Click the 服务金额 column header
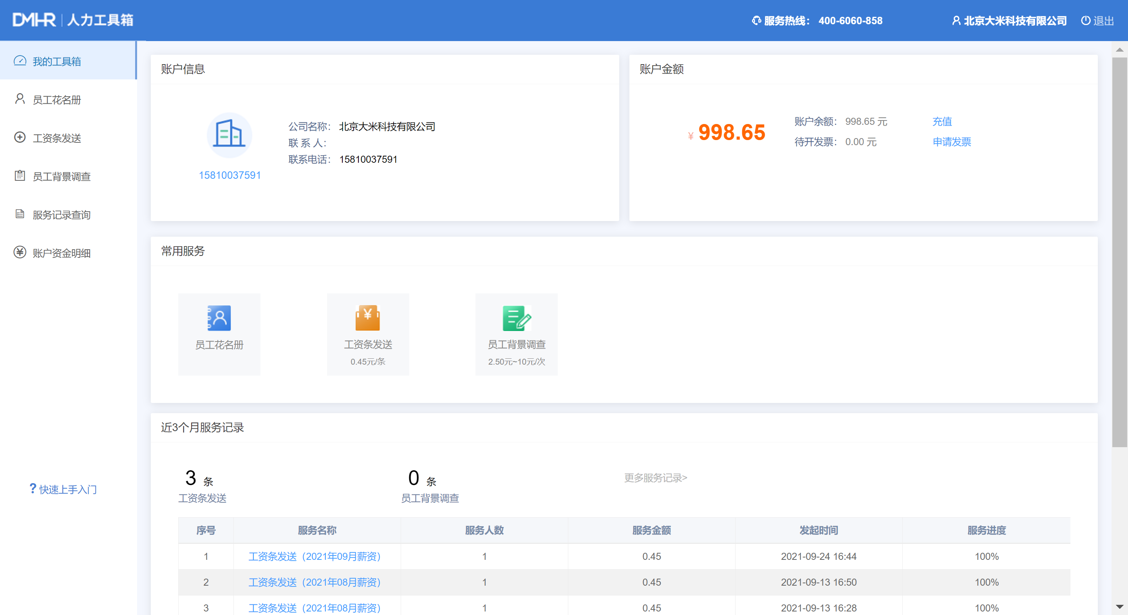 (652, 530)
